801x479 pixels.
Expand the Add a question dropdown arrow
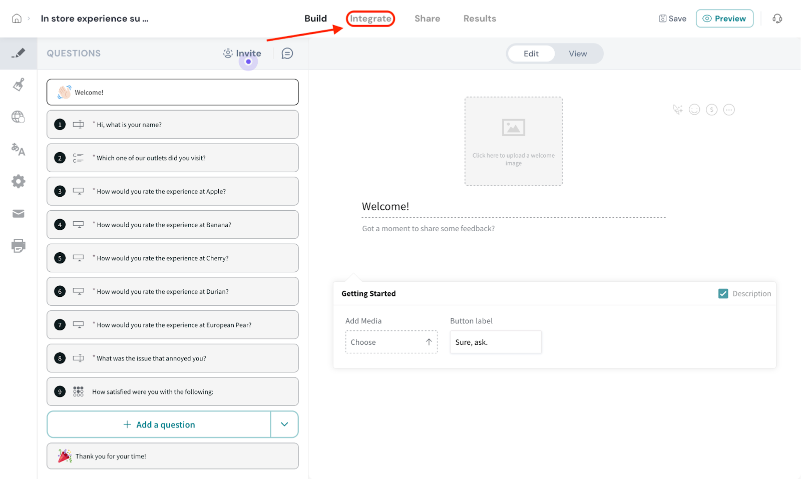coord(284,424)
